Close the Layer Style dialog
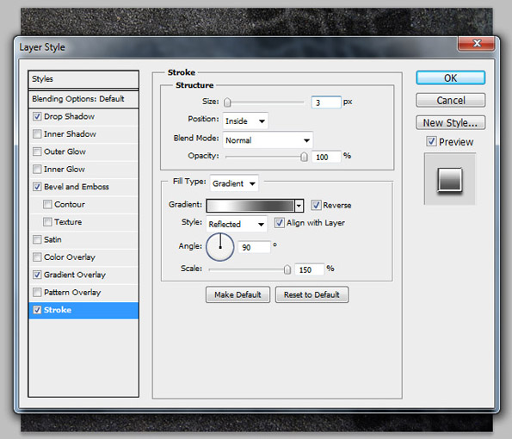Screen dimensions: 512x439 point(477,43)
